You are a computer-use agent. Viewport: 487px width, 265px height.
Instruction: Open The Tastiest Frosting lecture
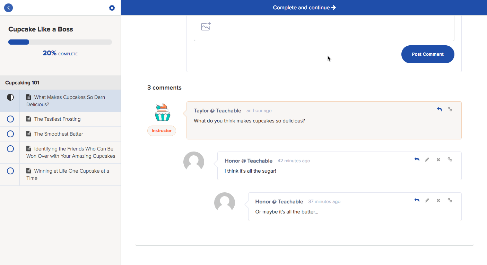point(60,119)
